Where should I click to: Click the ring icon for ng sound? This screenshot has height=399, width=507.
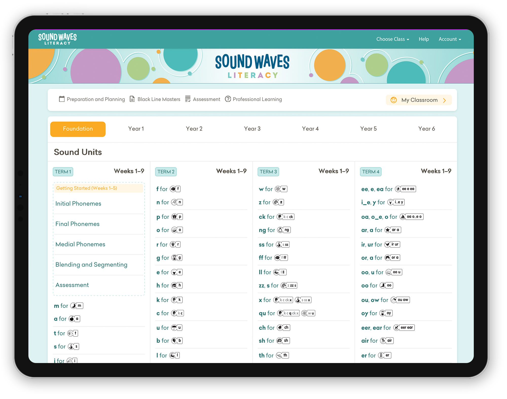pyautogui.click(x=280, y=230)
